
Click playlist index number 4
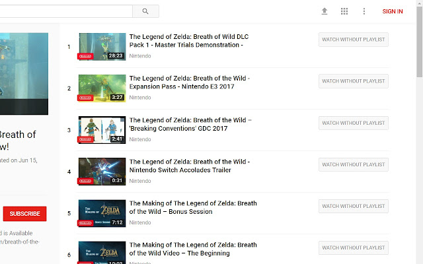tap(69, 172)
